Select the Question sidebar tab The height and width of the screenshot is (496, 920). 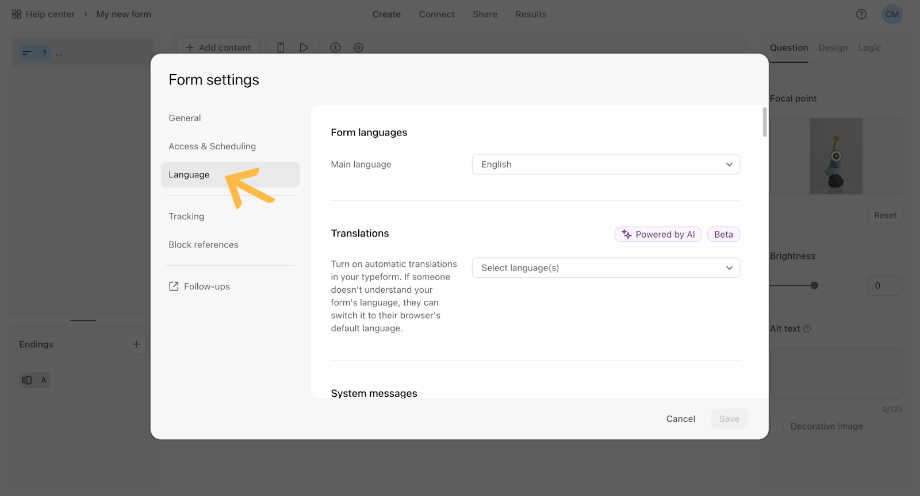point(789,48)
